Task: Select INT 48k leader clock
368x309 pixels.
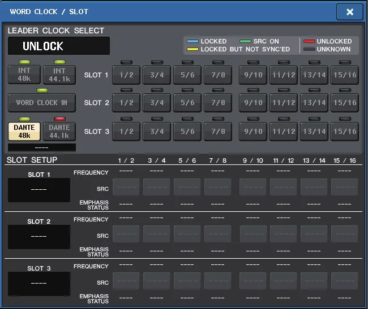Action: 24,75
